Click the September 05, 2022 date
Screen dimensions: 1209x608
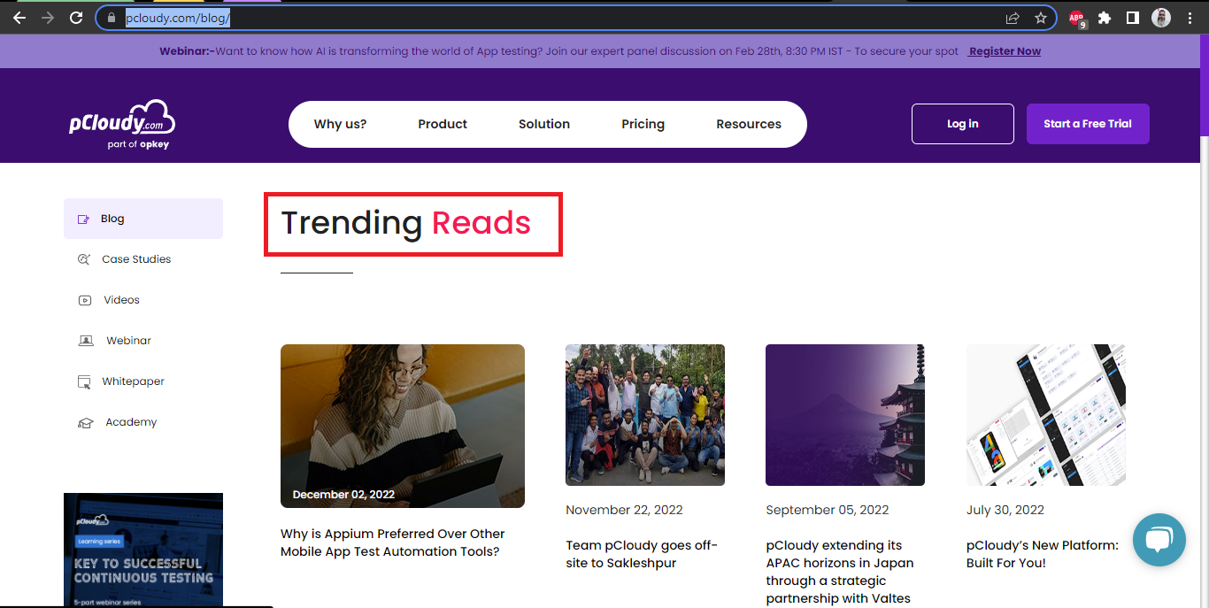pyautogui.click(x=827, y=510)
